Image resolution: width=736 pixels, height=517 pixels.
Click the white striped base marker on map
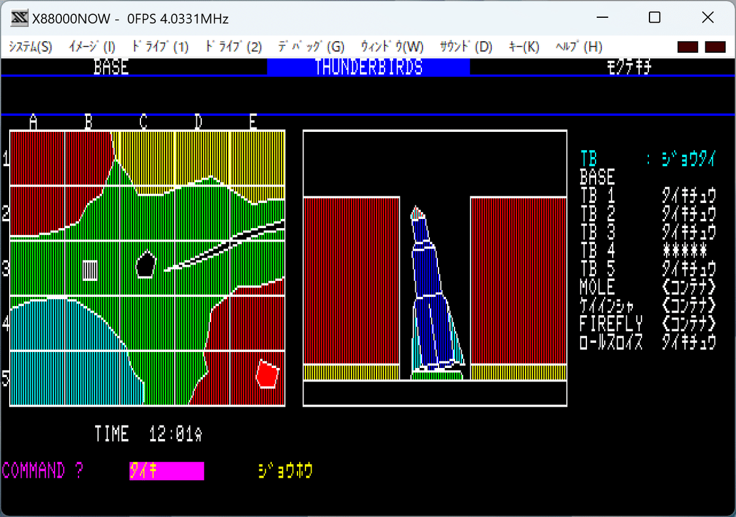click(x=90, y=270)
